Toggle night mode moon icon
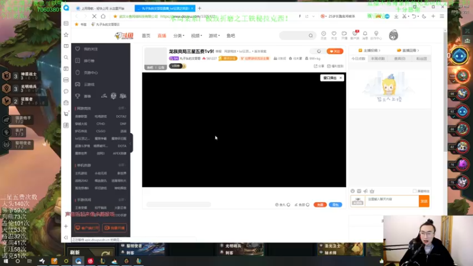 424,17
